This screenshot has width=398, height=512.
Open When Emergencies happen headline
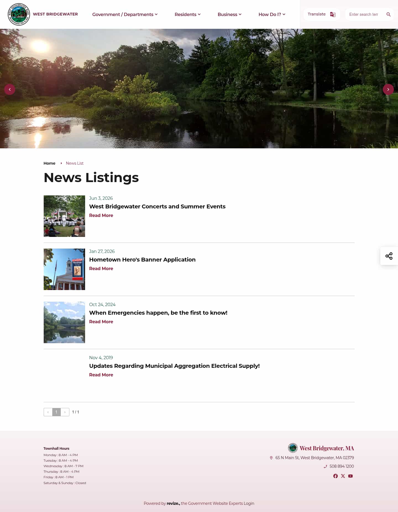pos(158,313)
